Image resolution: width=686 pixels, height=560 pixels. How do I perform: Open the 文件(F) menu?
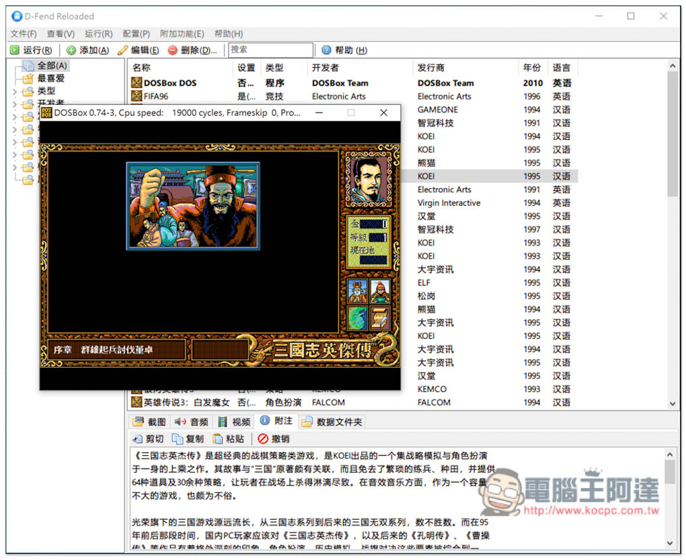(x=23, y=34)
